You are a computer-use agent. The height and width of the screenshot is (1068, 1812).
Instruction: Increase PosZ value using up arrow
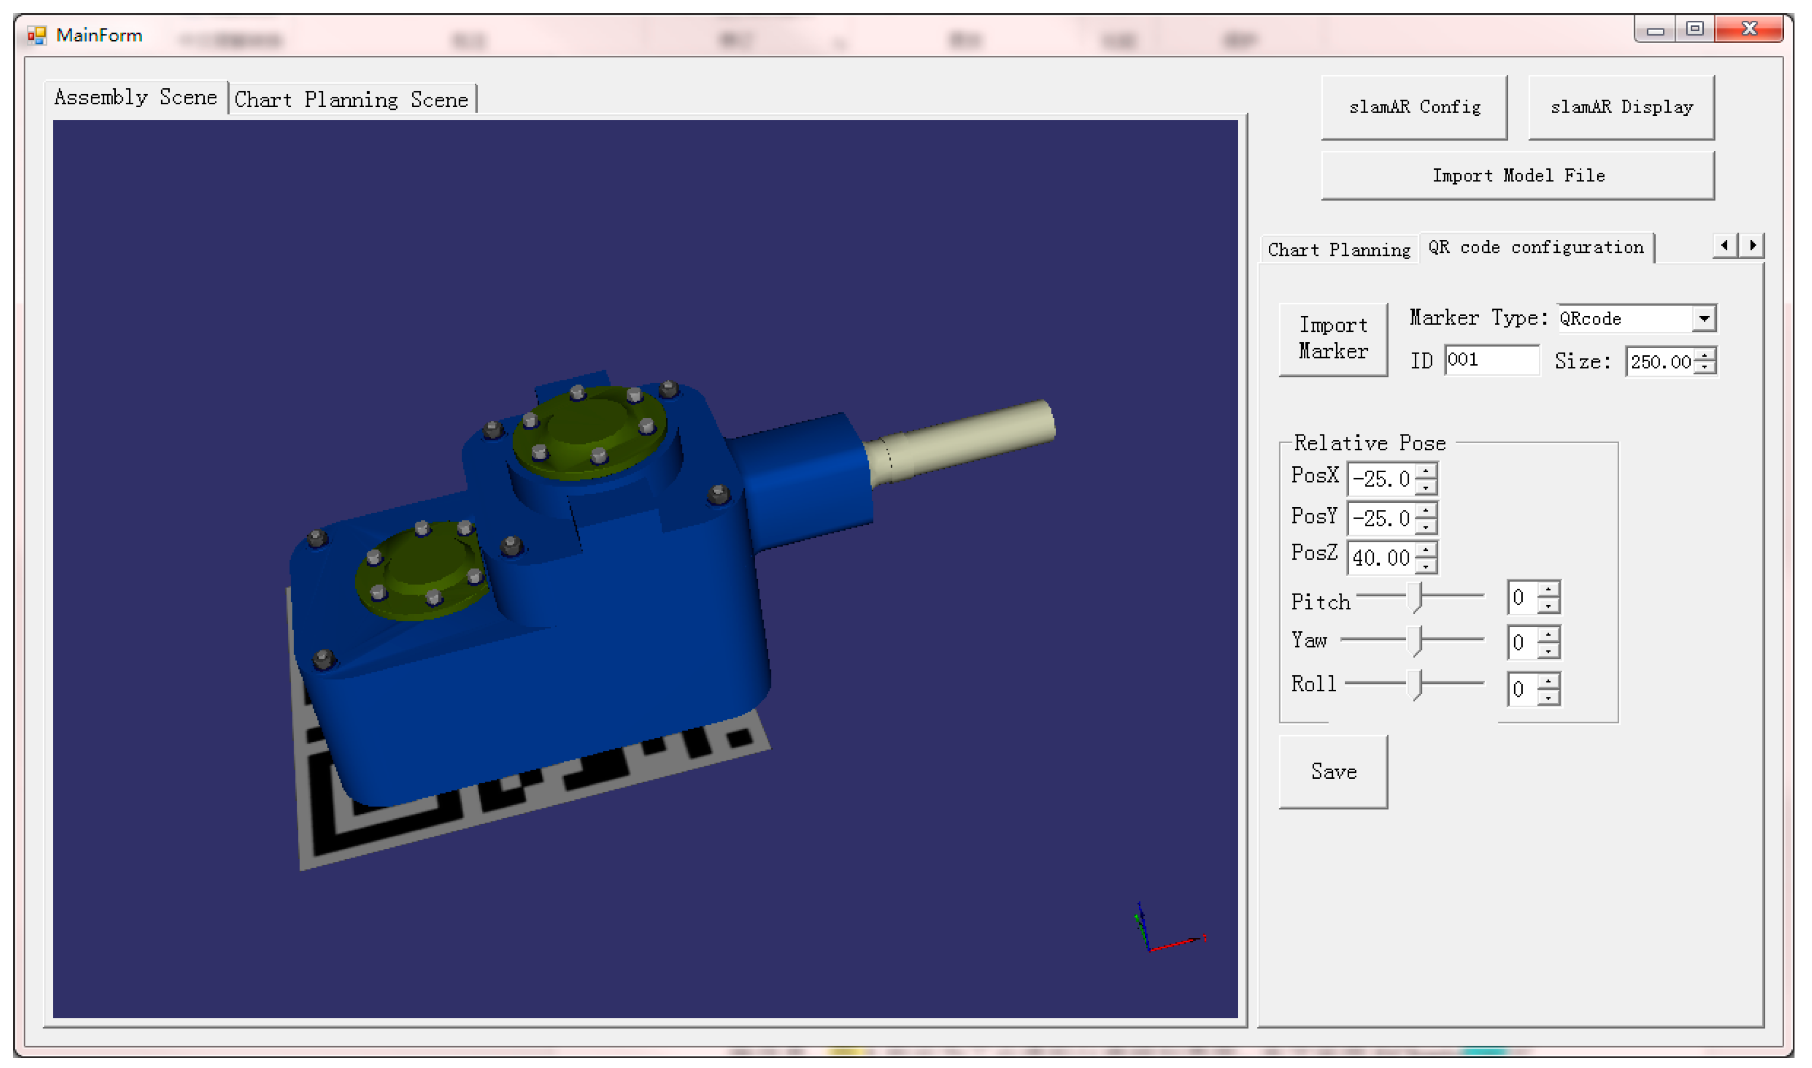pyautogui.click(x=1426, y=550)
